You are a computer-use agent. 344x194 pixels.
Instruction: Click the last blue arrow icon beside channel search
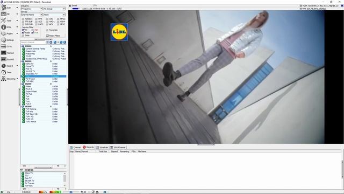click(x=64, y=42)
